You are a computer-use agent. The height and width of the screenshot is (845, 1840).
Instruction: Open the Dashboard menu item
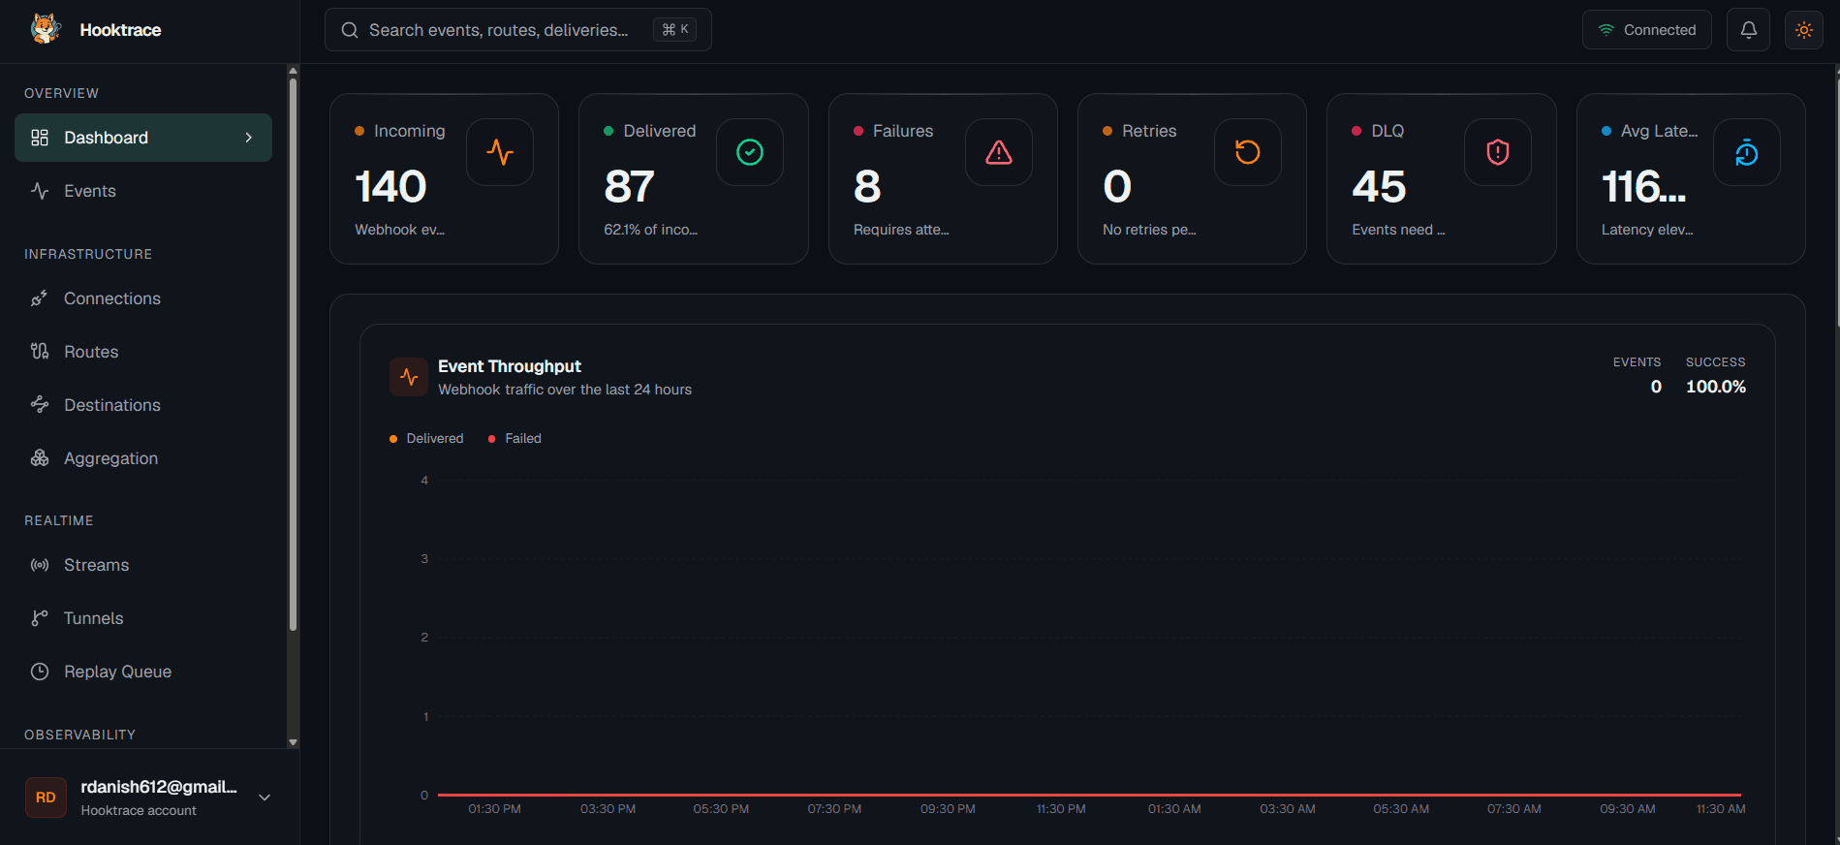click(143, 138)
